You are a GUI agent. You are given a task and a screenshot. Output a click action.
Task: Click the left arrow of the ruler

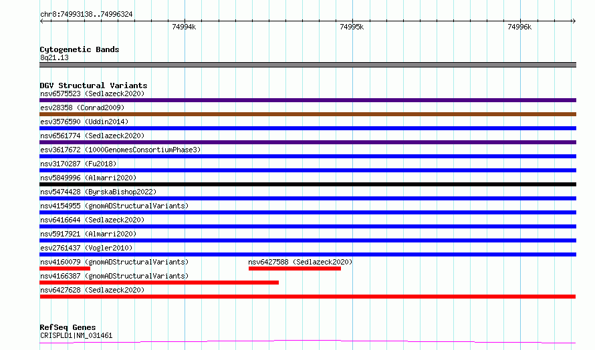coord(41,21)
